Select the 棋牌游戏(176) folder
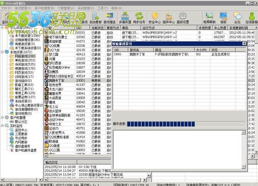Viewport: 258px width, 186px height. tap(25, 68)
